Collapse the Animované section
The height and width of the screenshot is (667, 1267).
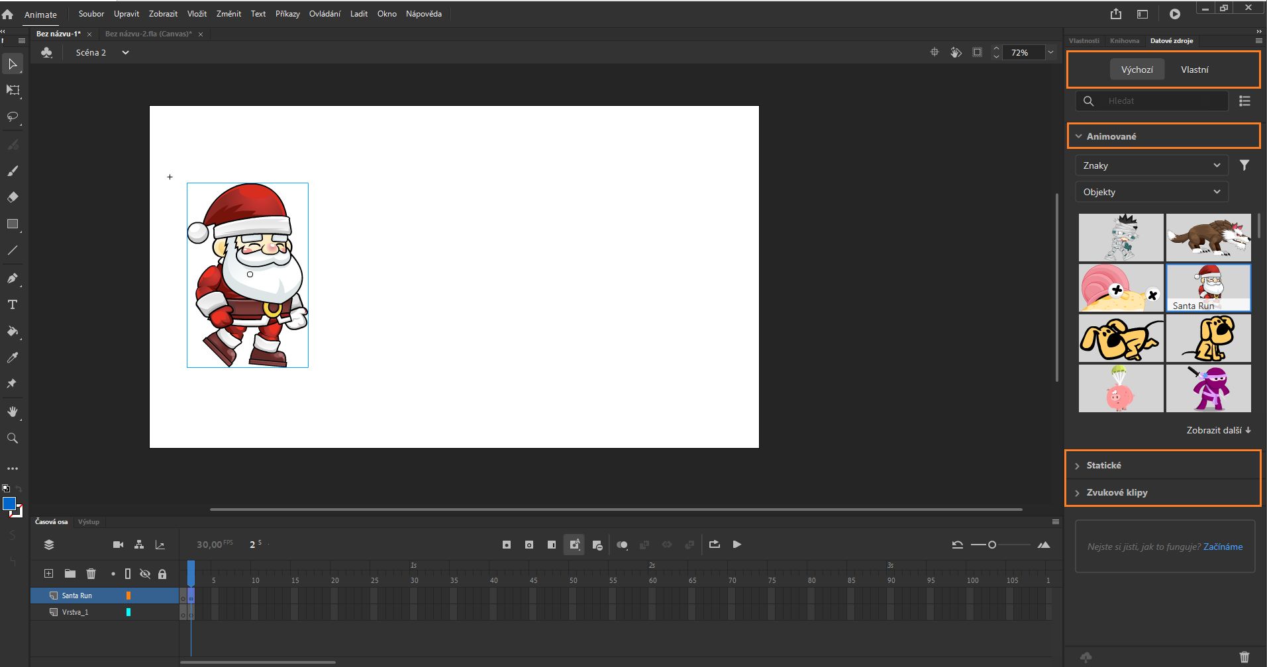pos(1164,136)
